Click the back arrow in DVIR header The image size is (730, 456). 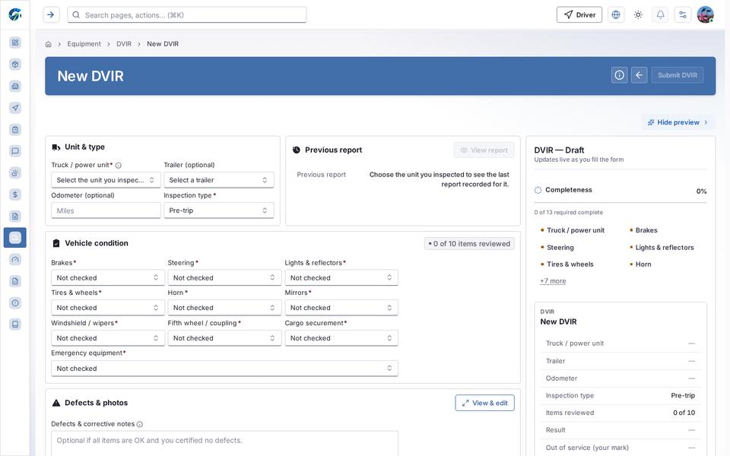tap(640, 75)
